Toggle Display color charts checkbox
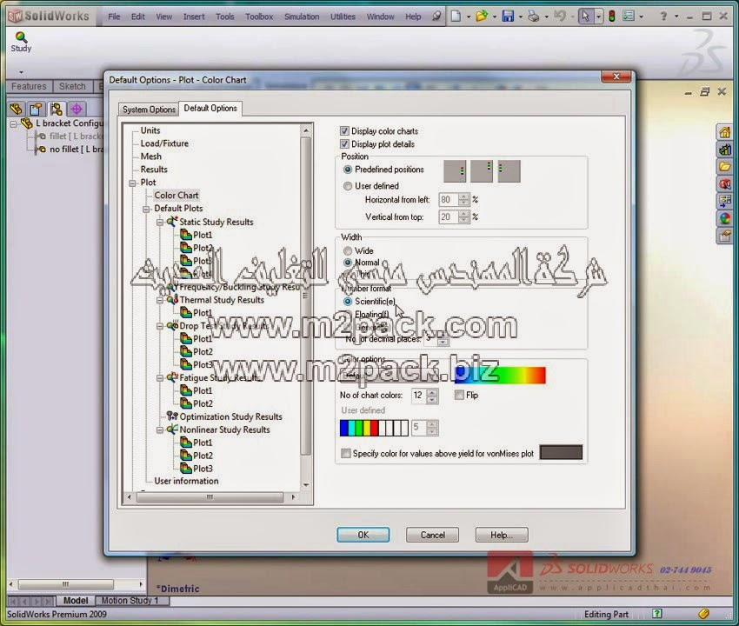The width and height of the screenshot is (739, 626). [344, 131]
